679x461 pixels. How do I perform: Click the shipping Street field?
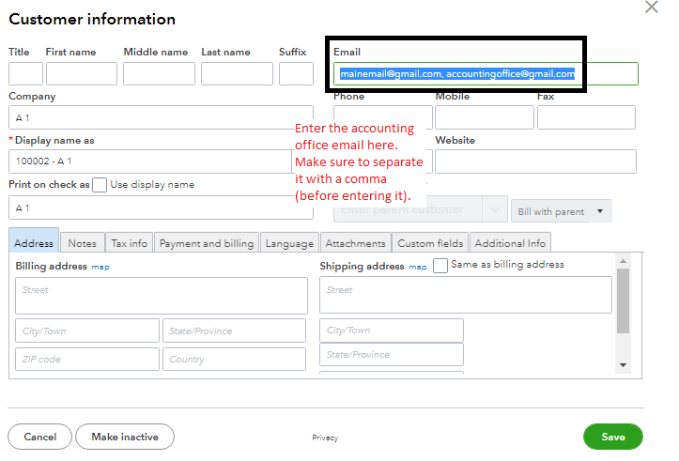466,295
